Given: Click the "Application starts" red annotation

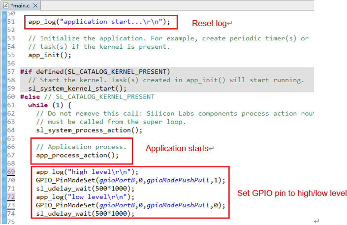Looking at the screenshot, I should coord(177,148).
